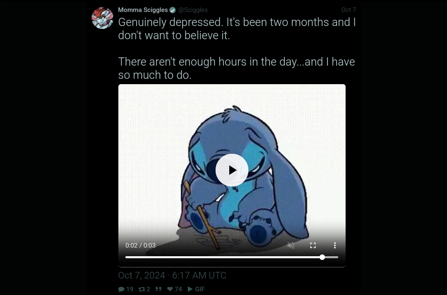Image resolution: width=447 pixels, height=295 pixels.
Task: Enter fullscreen mode for the video
Action: click(x=313, y=245)
